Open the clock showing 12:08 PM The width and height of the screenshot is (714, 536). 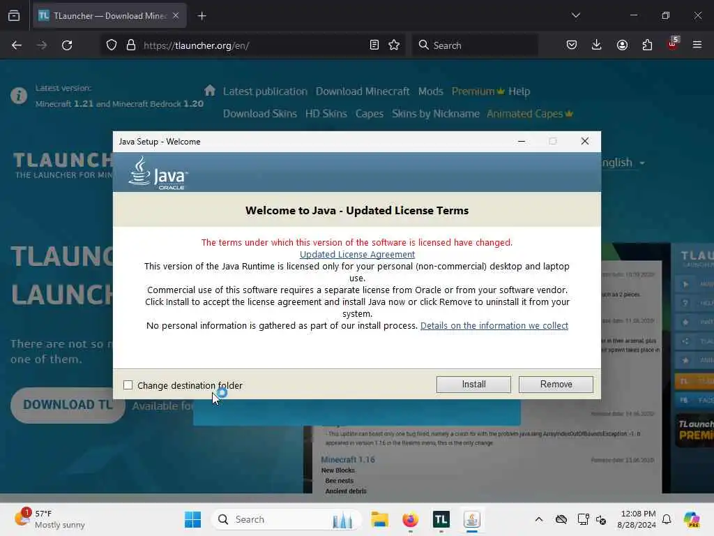(637, 519)
